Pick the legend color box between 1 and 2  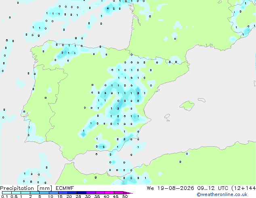[25, 193]
